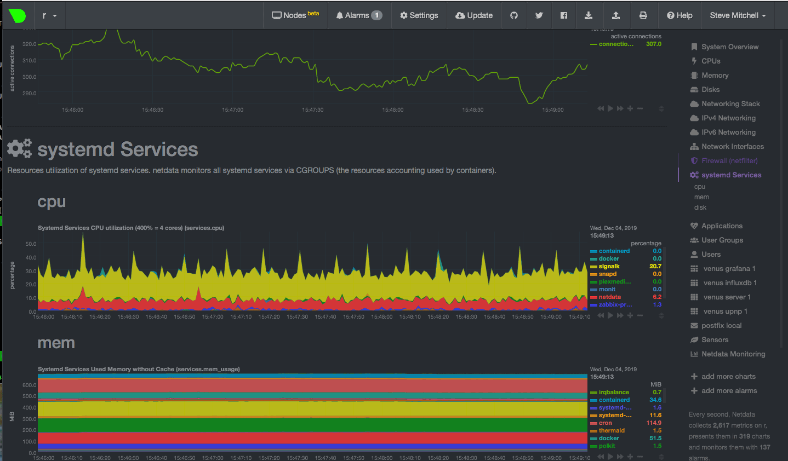Toggle the signalk series in cpu legend
Screen dimensions: 788x461
click(609, 266)
